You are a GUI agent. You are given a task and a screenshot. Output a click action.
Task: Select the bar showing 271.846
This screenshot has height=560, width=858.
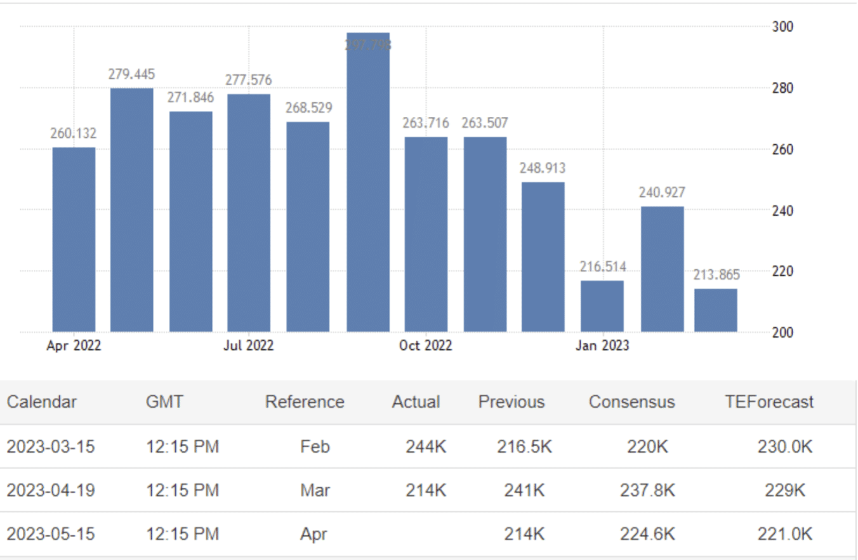click(x=191, y=221)
